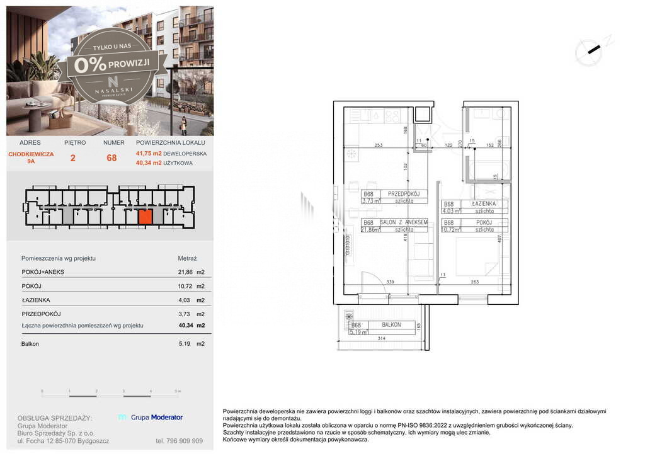
Task: Click the PIĘTRO heading
Action: tap(75, 143)
